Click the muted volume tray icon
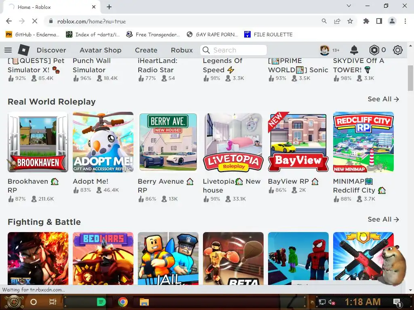 tap(332, 302)
